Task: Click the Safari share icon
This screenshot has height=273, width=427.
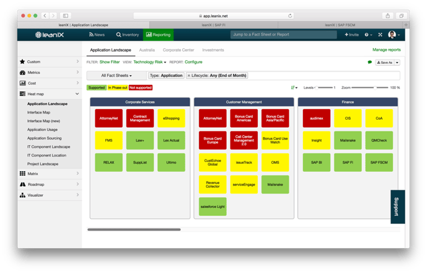Action: coord(388,16)
